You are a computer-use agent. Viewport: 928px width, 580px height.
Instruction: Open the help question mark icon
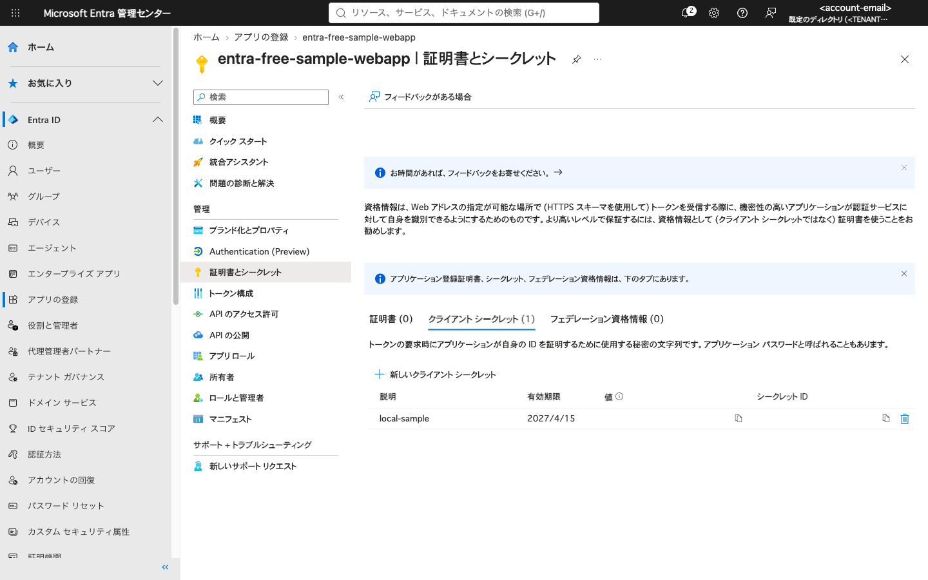coord(742,13)
